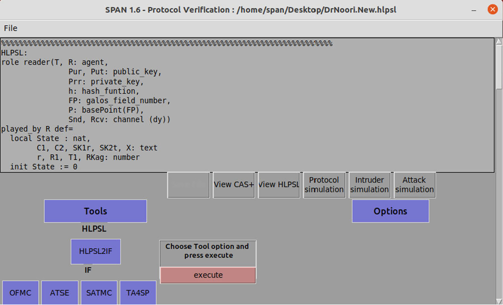Open Protocol simulation
The height and width of the screenshot is (305, 503).
coord(324,185)
